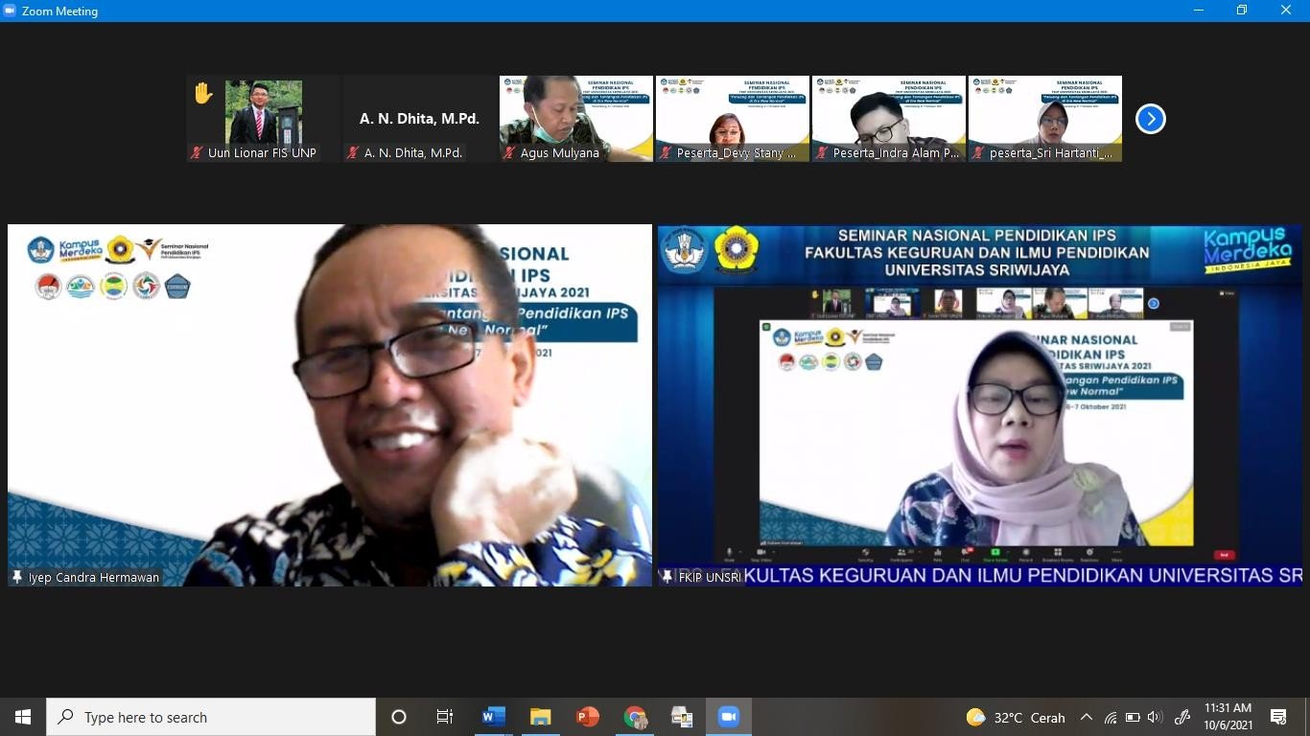Open Zoom from the taskbar
The width and height of the screenshot is (1310, 736).
click(x=728, y=717)
